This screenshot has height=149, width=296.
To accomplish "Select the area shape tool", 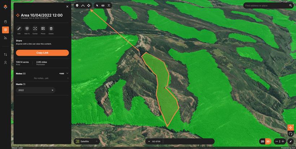I will 89,5.
